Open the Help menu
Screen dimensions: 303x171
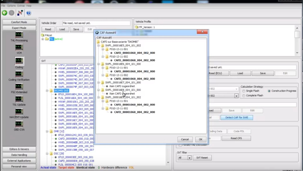29,6
